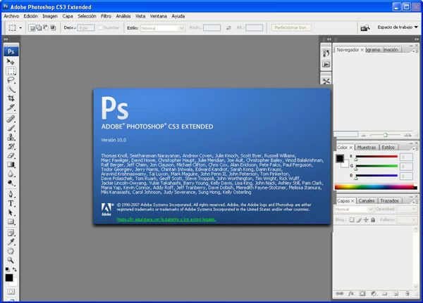Viewport: 423px width, 303px height.
Task: Open the Filtro menu
Action: (106, 16)
